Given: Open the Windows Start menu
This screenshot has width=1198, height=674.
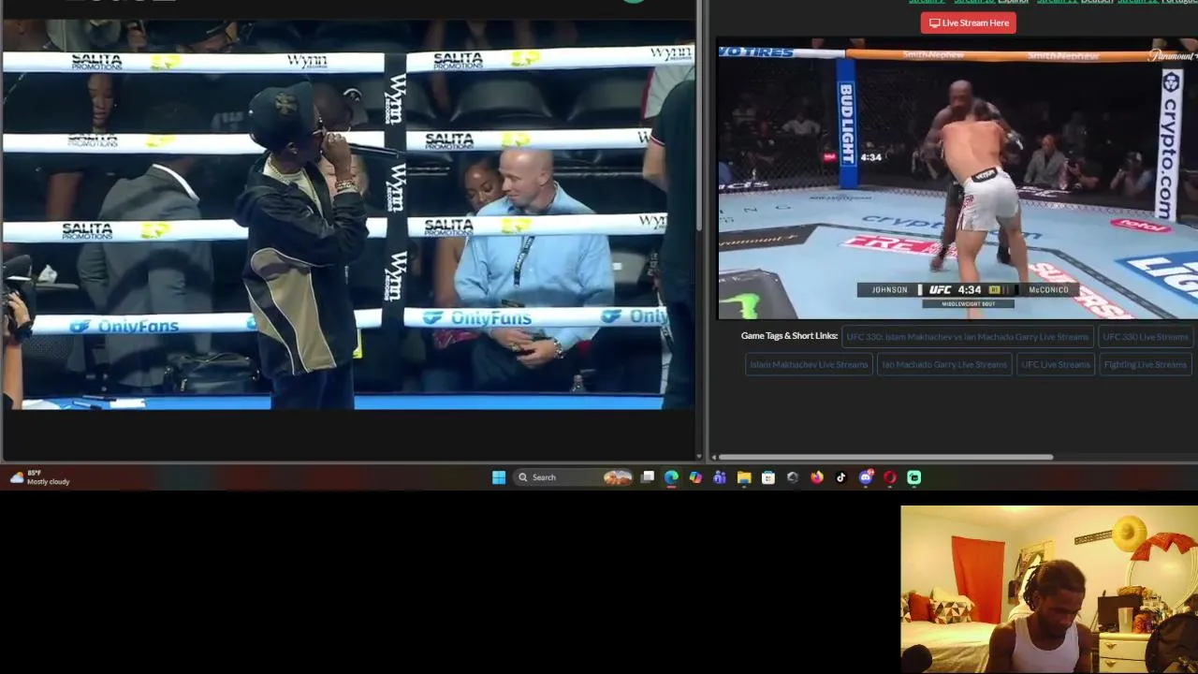Looking at the screenshot, I should [x=499, y=477].
